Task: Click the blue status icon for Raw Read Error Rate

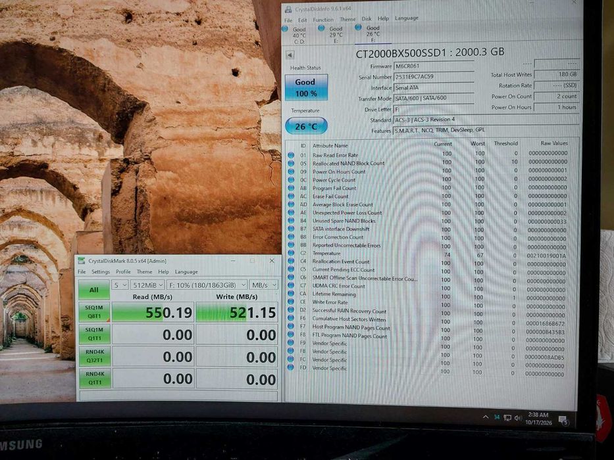Action: [291, 155]
